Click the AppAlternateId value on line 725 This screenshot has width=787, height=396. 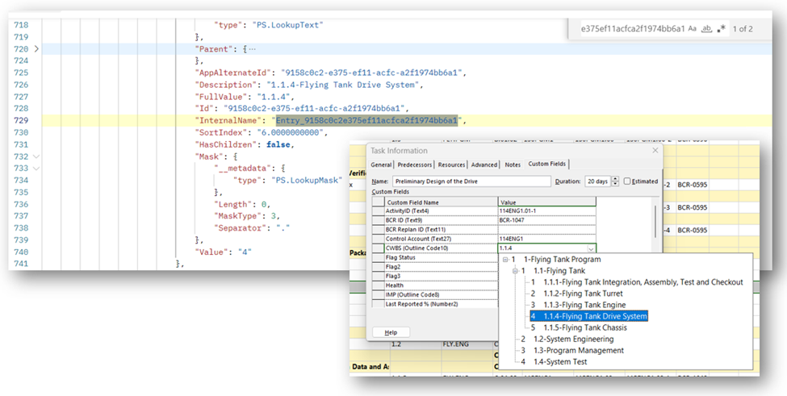(371, 73)
